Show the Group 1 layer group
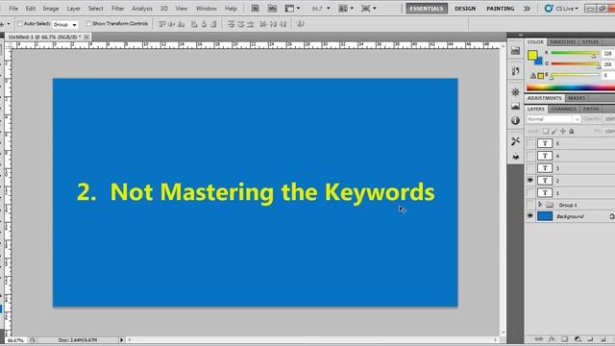615x346 pixels. [530, 205]
